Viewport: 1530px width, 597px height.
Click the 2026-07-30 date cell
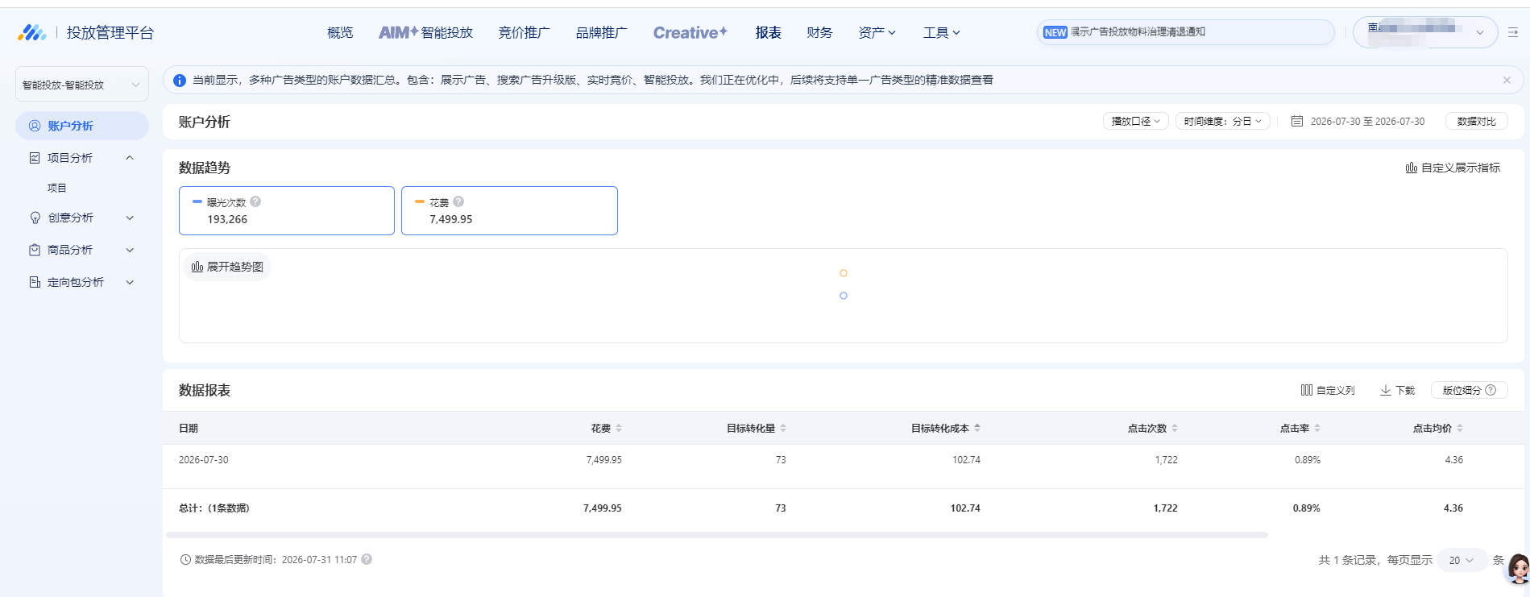(x=203, y=459)
